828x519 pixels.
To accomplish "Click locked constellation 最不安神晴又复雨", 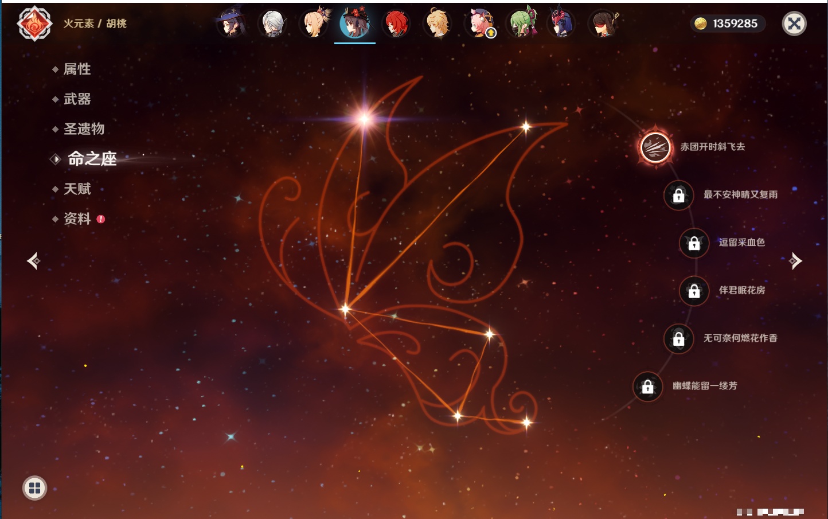I will (x=678, y=195).
